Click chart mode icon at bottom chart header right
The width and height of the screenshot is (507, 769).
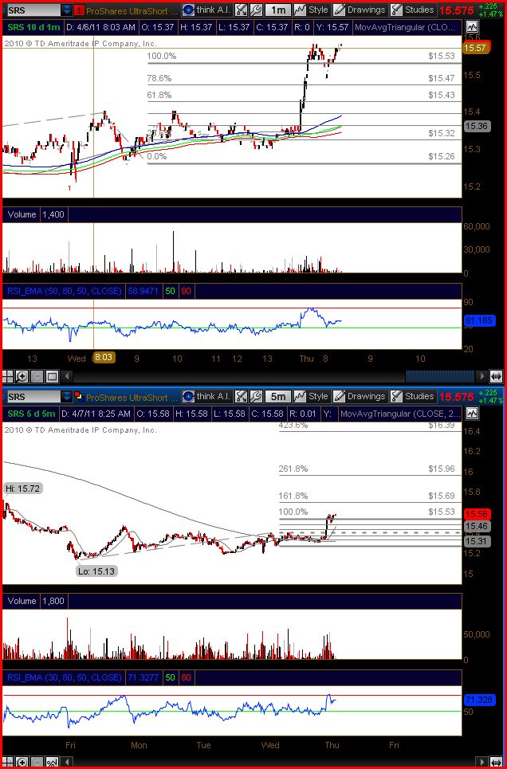pyautogui.click(x=472, y=414)
